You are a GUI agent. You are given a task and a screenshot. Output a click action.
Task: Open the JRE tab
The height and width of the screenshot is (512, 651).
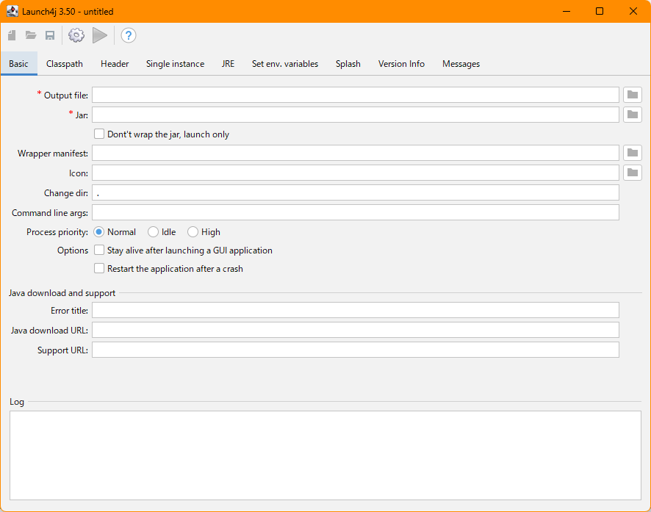tap(228, 63)
